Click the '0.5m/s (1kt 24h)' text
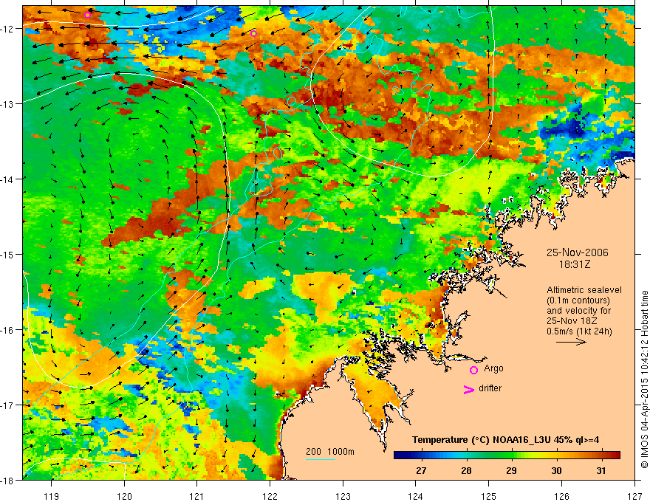650x502 pixels. pos(579,331)
